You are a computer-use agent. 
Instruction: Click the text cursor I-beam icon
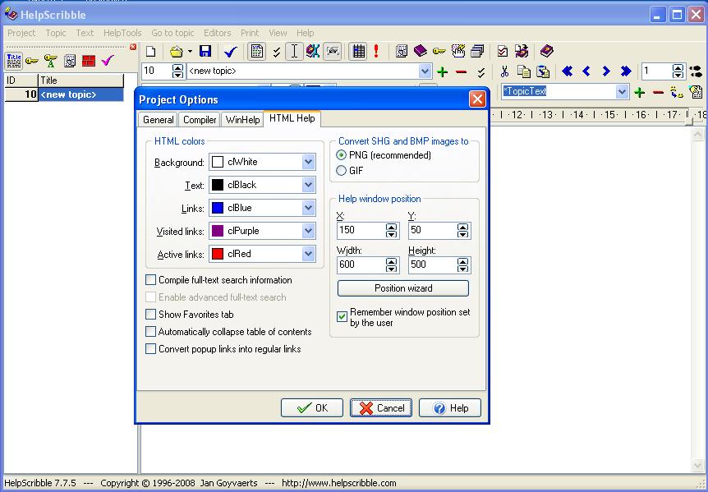coord(294,51)
